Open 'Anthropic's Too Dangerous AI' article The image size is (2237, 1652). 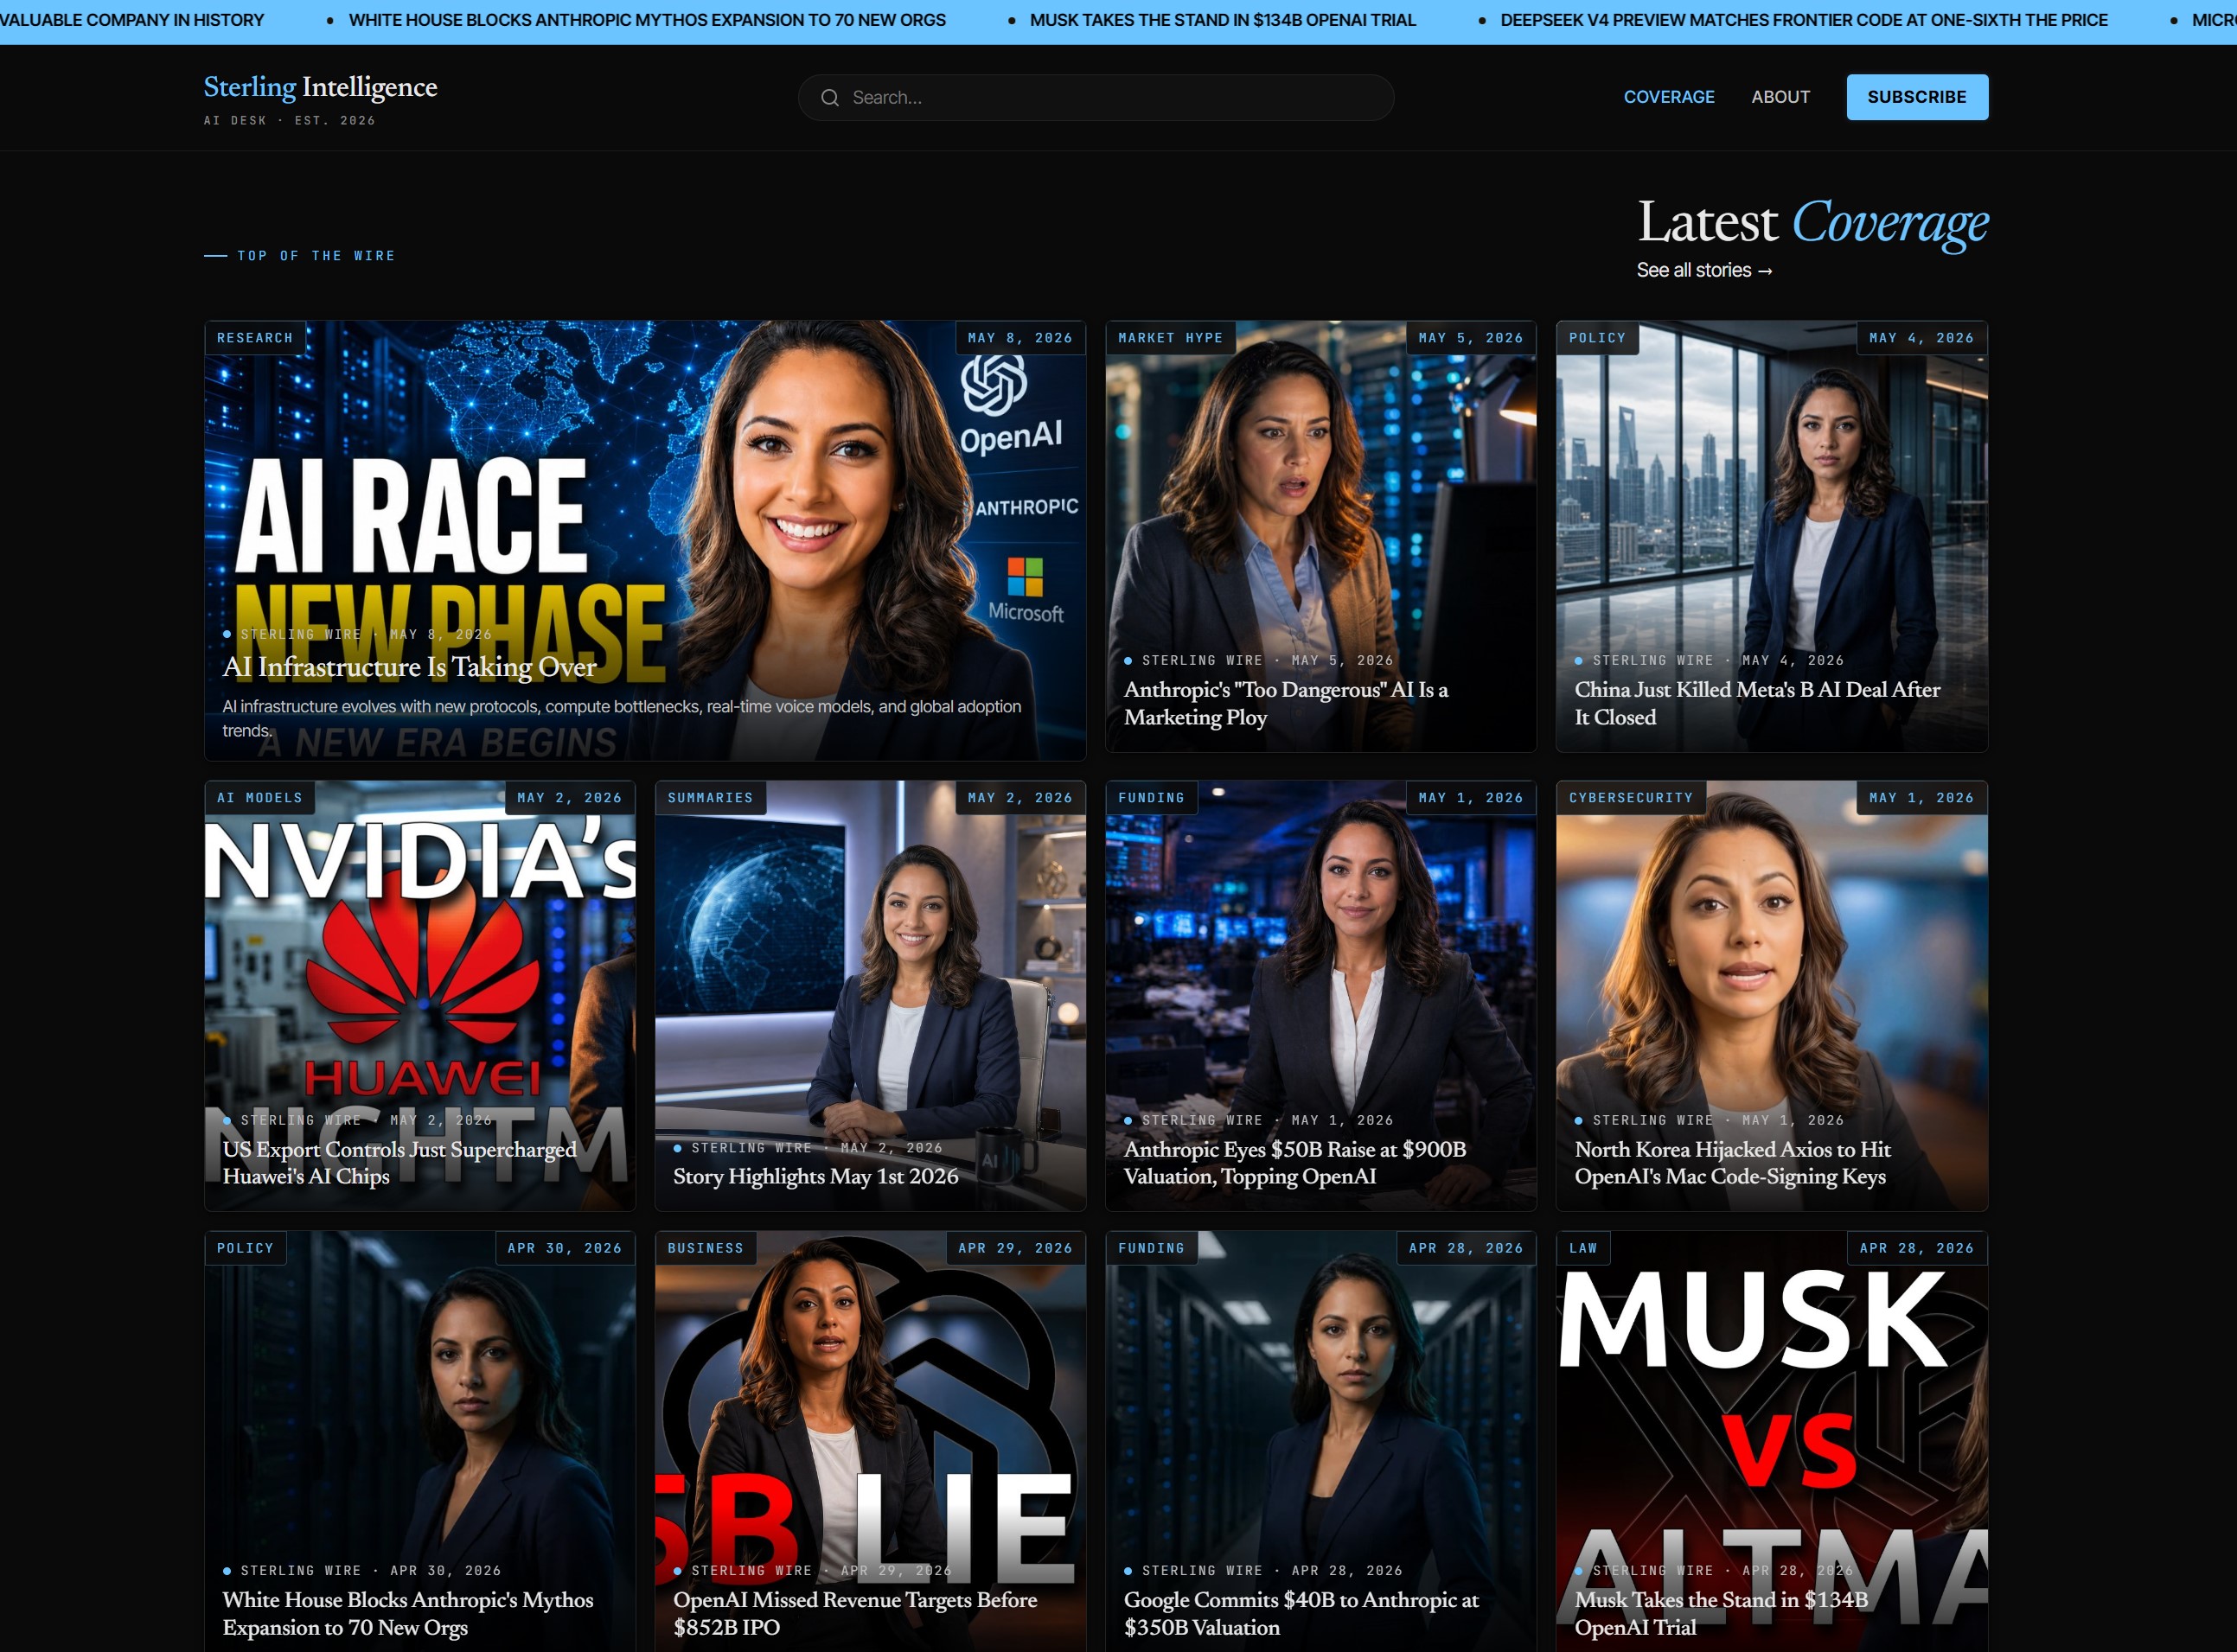1285,703
